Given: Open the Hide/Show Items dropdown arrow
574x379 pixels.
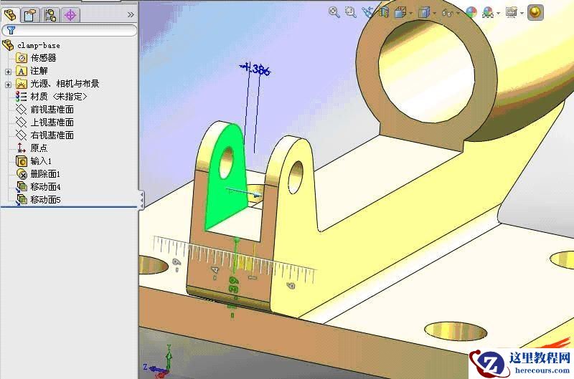Looking at the screenshot, I should coord(458,14).
